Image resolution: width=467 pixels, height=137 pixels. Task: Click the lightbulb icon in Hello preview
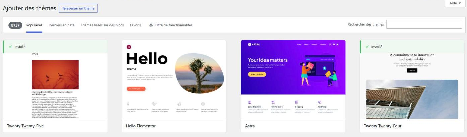click(x=128, y=104)
